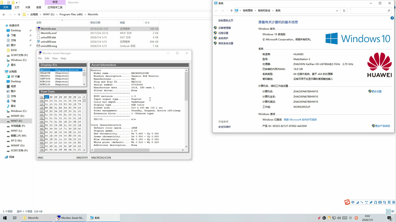Open help in the System window

coord(392,18)
